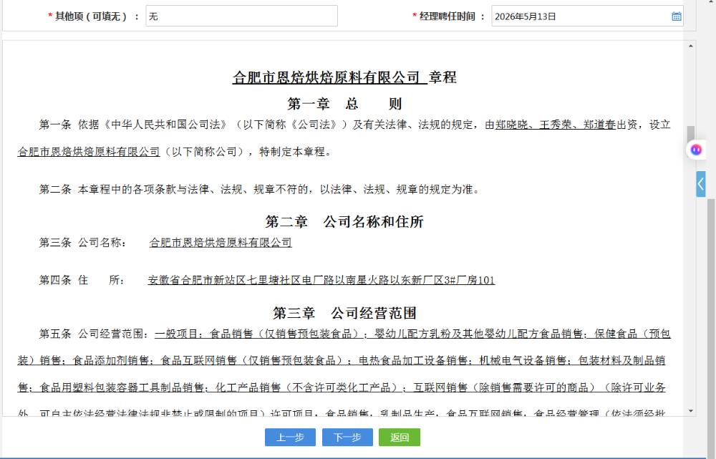Screen dimensions: 716x459
Task: Click the title 合肥市恩焙烘焙原料有限公司 章程
Action: tap(344, 77)
